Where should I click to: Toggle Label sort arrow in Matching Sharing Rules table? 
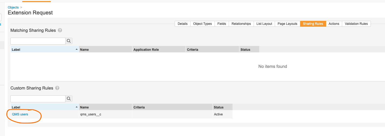77,49
